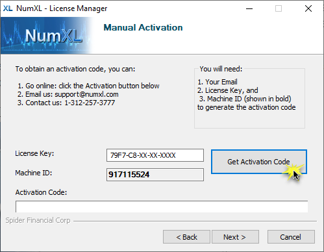Focus the License Key text field
This screenshot has width=324, height=252.
(155, 155)
